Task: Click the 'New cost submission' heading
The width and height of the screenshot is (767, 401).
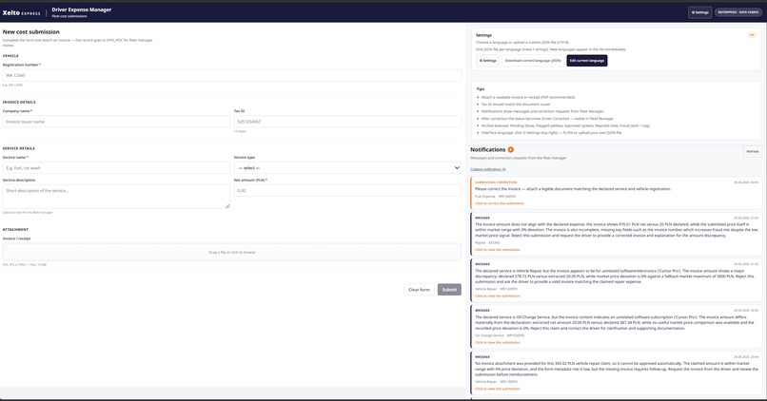Action: [30, 31]
